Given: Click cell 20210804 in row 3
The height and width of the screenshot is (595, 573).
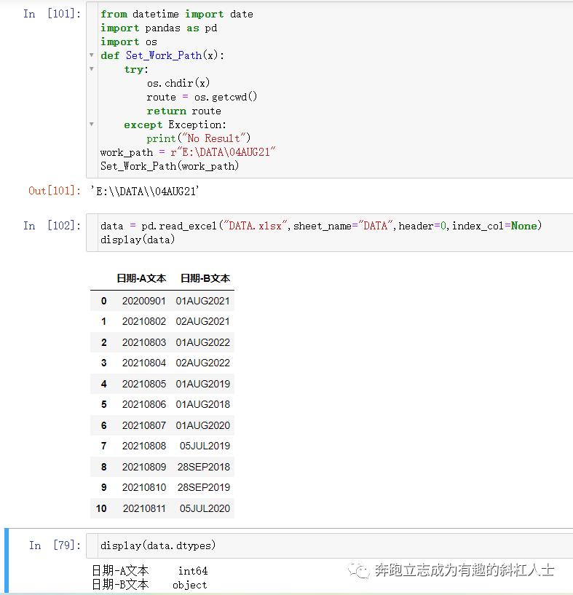Looking at the screenshot, I should (144, 363).
